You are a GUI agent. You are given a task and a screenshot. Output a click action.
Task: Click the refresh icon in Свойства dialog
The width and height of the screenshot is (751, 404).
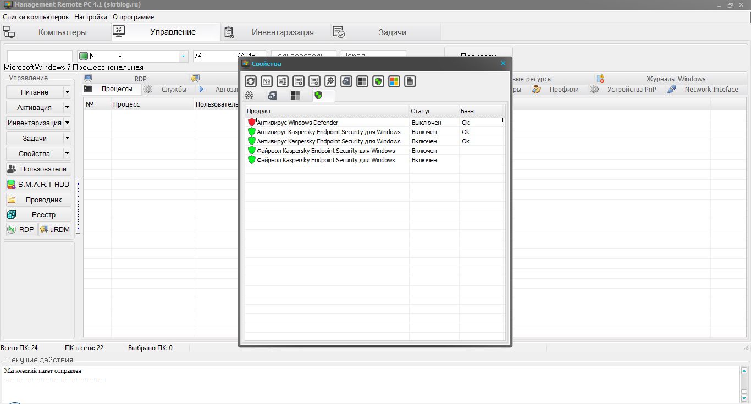click(x=251, y=81)
